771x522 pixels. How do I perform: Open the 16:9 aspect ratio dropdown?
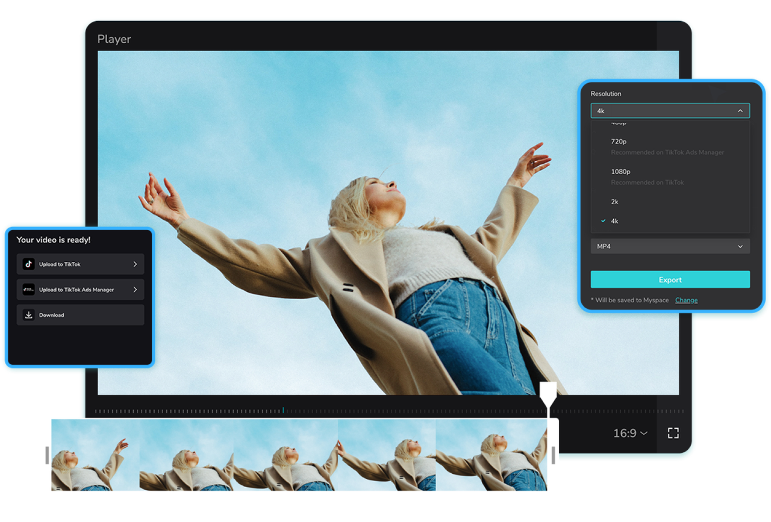pos(629,432)
